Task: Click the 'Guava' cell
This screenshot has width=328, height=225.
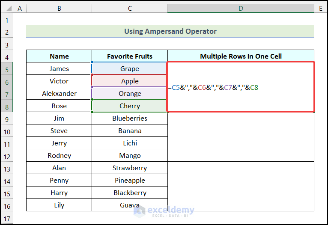Action: coord(130,205)
